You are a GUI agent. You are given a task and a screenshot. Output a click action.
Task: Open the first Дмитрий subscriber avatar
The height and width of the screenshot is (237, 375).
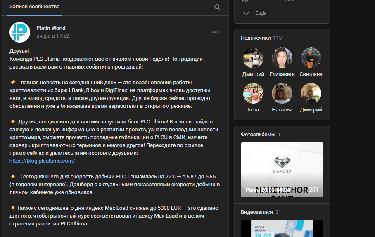(x=253, y=58)
